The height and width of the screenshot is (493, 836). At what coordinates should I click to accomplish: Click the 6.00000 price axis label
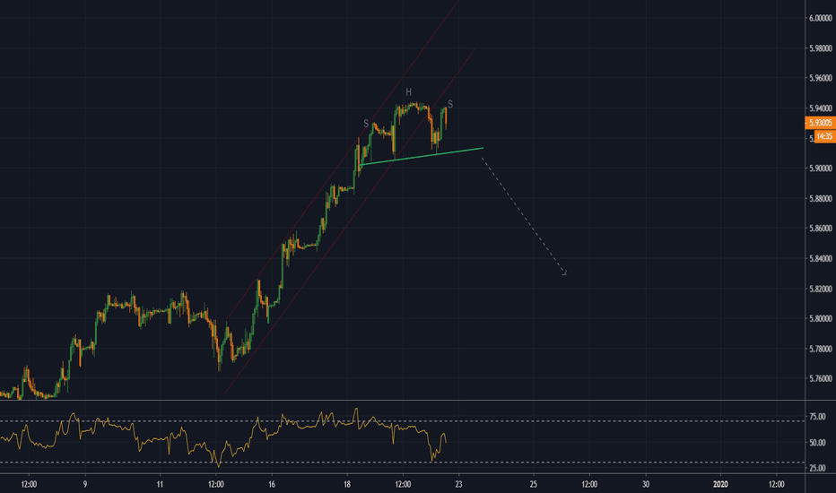[x=818, y=19]
